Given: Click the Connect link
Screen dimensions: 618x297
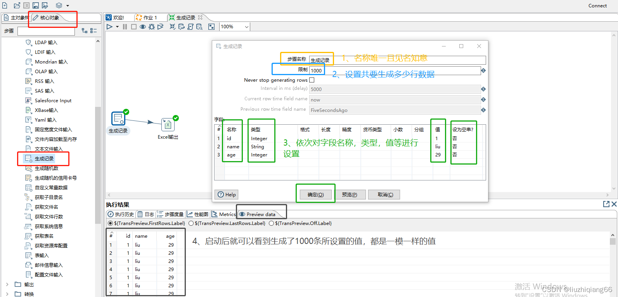Looking at the screenshot, I should point(597,5).
